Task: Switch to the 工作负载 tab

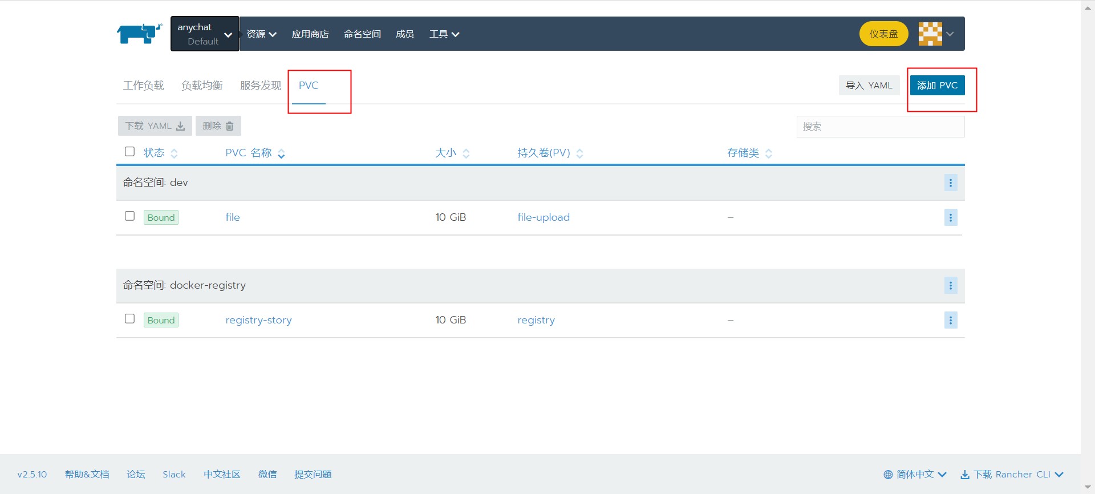Action: point(143,86)
